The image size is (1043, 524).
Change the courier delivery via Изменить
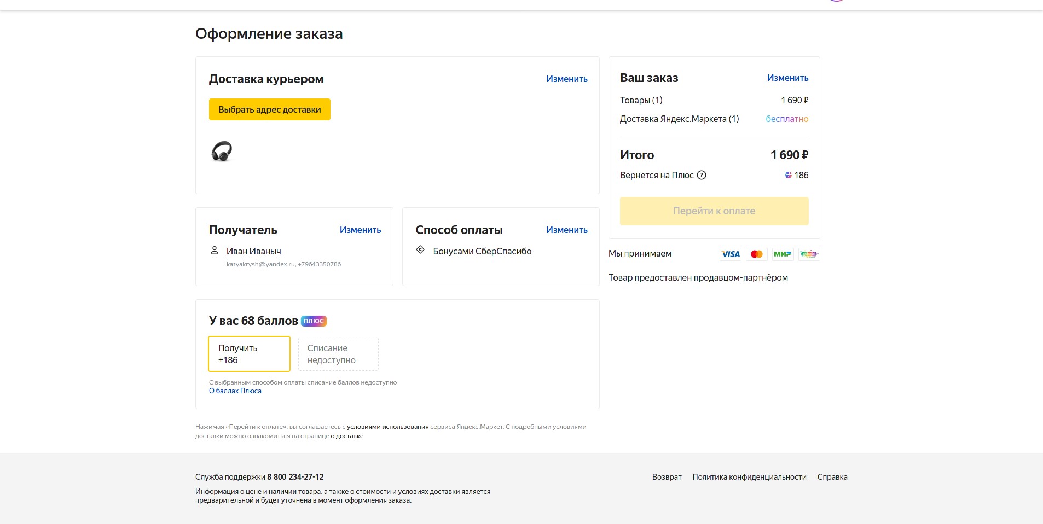coord(567,79)
